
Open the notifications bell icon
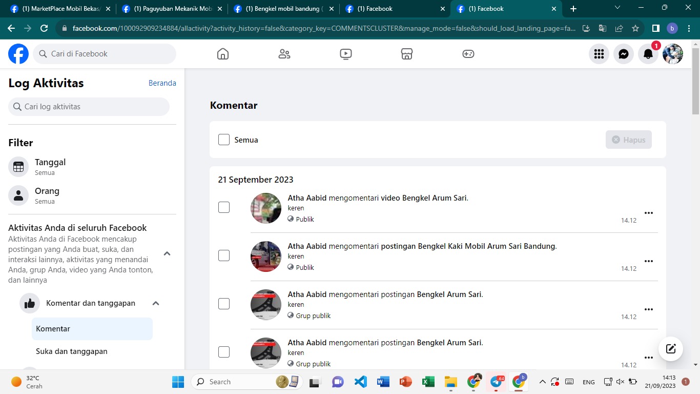point(648,54)
